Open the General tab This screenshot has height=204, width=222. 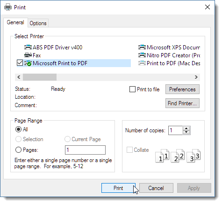pyautogui.click(x=15, y=22)
